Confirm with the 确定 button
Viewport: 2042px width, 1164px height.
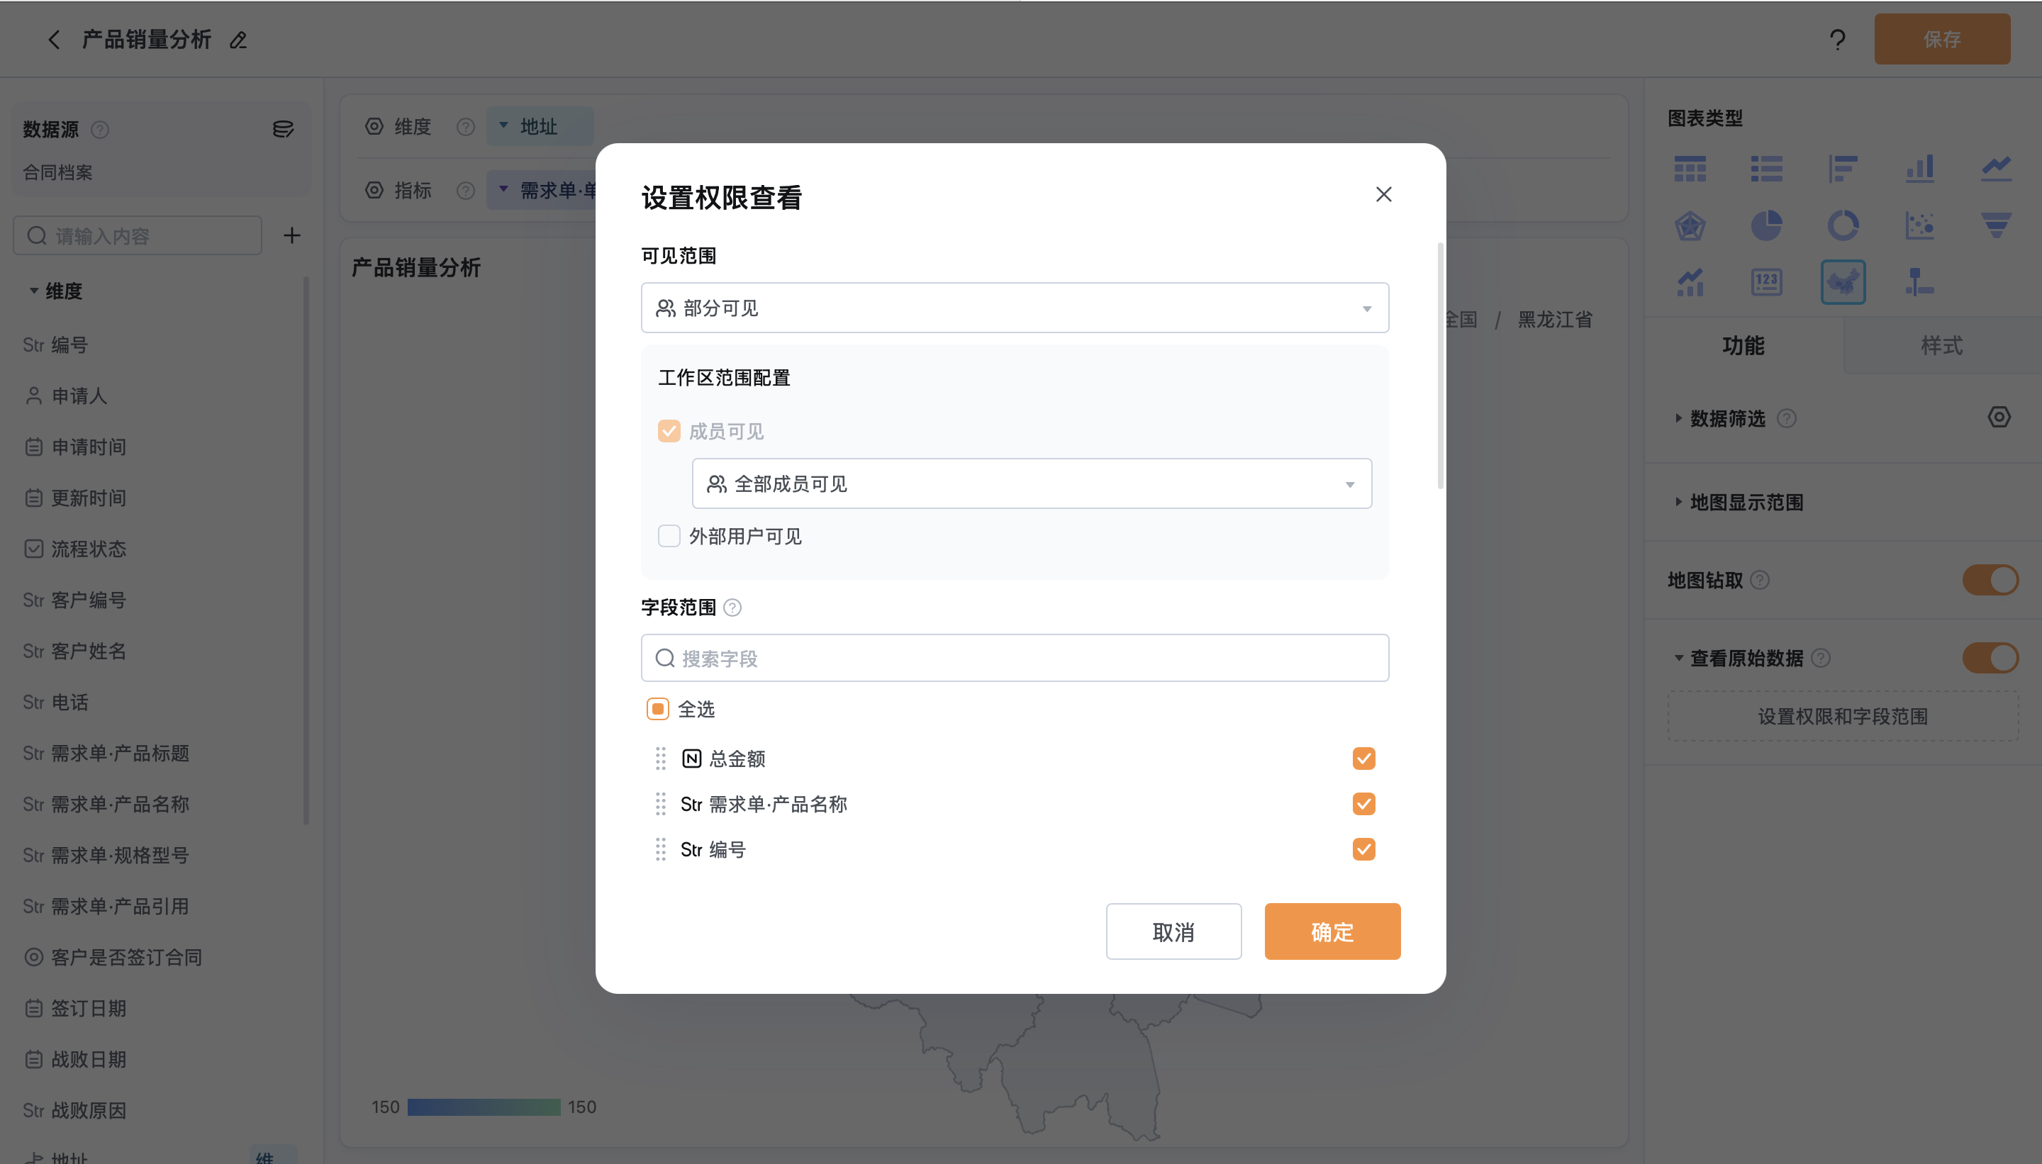pyautogui.click(x=1332, y=931)
